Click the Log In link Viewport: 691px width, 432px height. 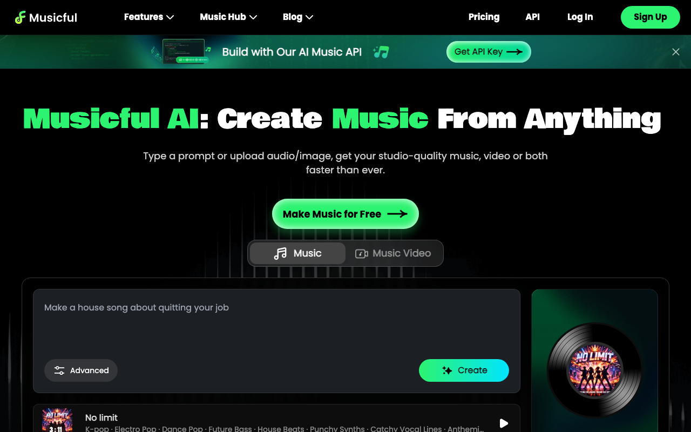[x=580, y=17]
